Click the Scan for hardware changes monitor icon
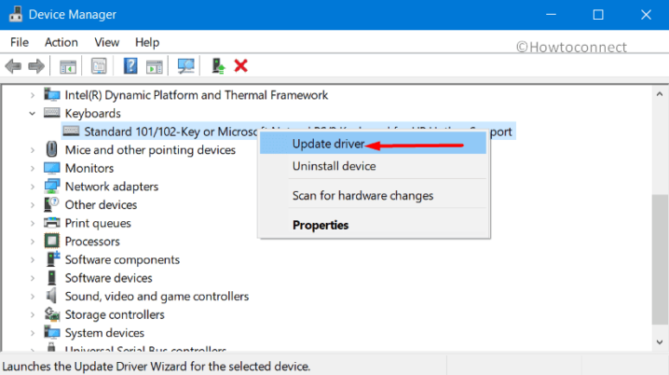This screenshot has height=375, width=669. tap(186, 65)
